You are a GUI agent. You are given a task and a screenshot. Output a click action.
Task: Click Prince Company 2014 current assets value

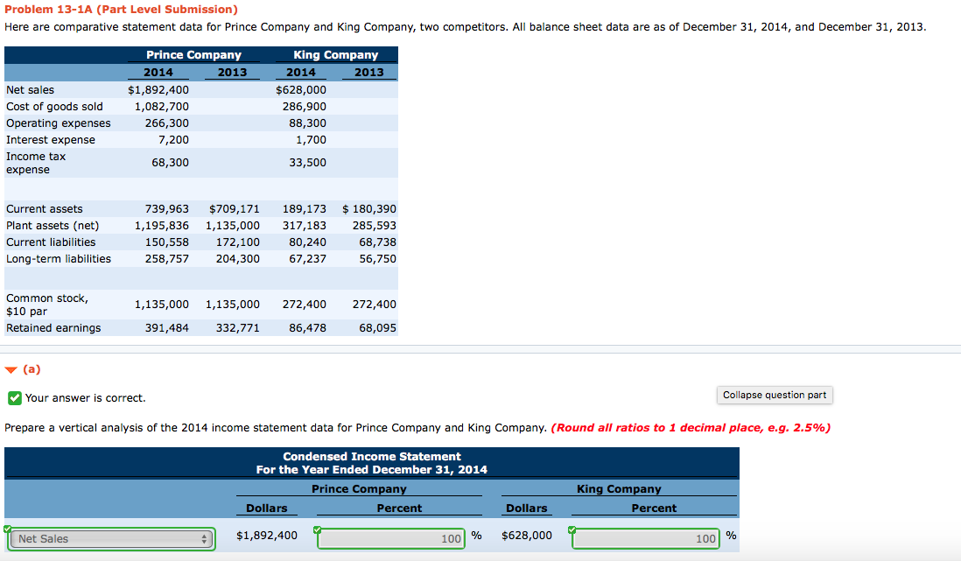tap(161, 209)
